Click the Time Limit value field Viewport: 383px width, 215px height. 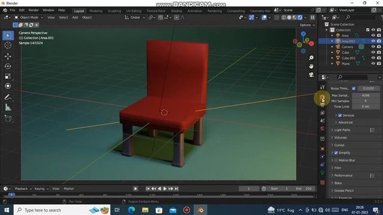click(366, 106)
